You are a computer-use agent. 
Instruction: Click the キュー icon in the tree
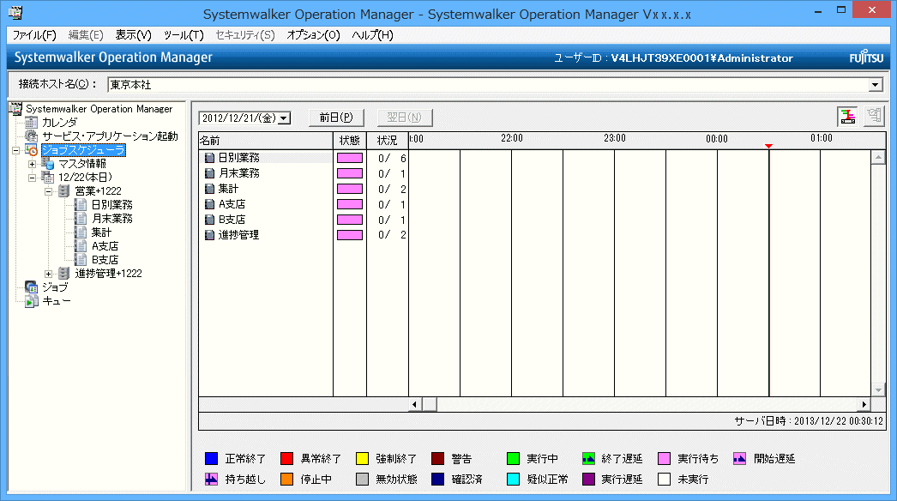(x=32, y=301)
